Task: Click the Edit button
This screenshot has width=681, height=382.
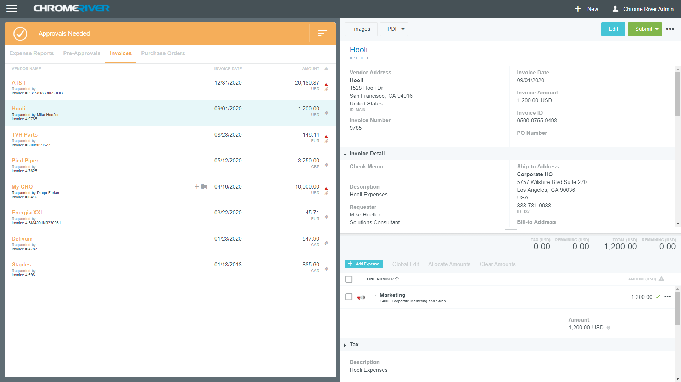Action: click(x=613, y=29)
